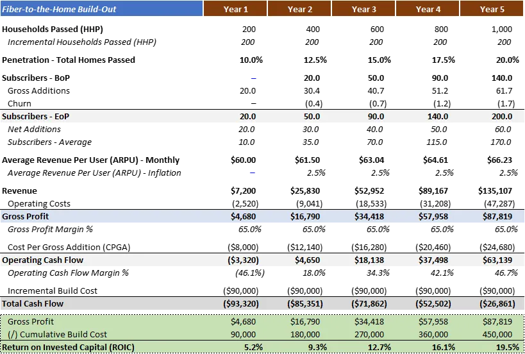Click the 20.0 subscribers cell
This screenshot has height=354, width=525.
pyautogui.click(x=247, y=117)
